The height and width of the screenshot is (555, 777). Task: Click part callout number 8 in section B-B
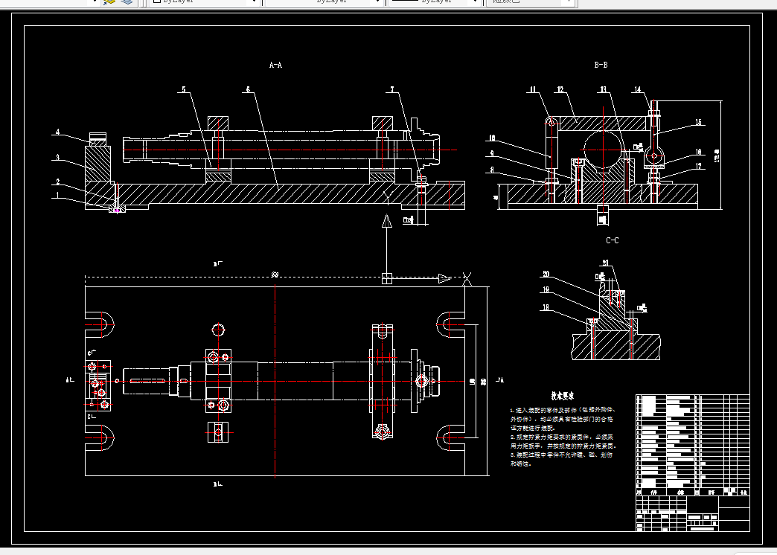(492, 170)
